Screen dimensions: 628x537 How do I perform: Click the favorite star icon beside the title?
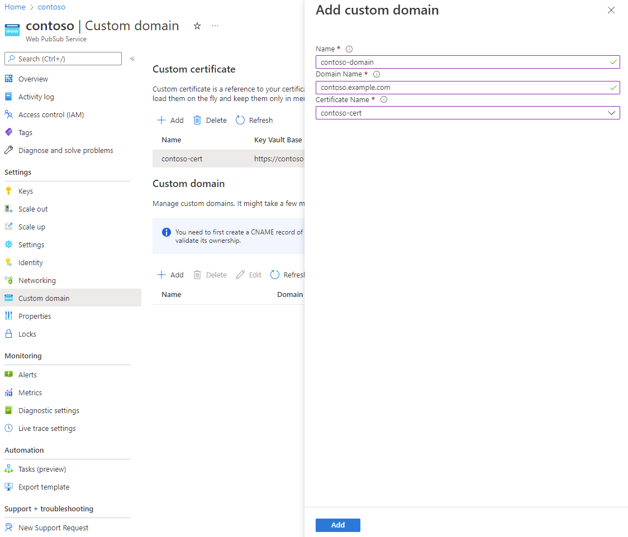pyautogui.click(x=197, y=26)
